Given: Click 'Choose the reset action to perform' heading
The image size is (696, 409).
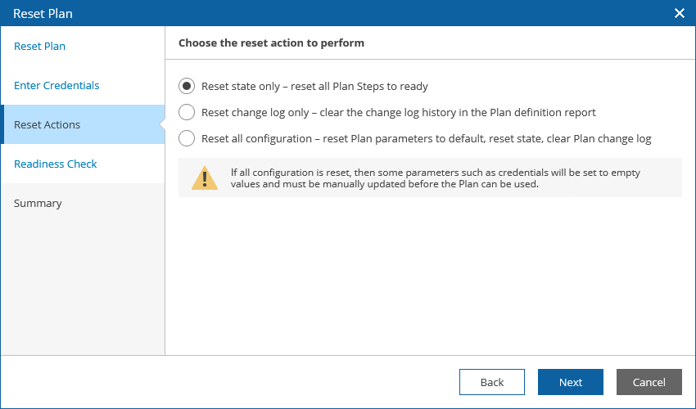Looking at the screenshot, I should pyautogui.click(x=271, y=43).
